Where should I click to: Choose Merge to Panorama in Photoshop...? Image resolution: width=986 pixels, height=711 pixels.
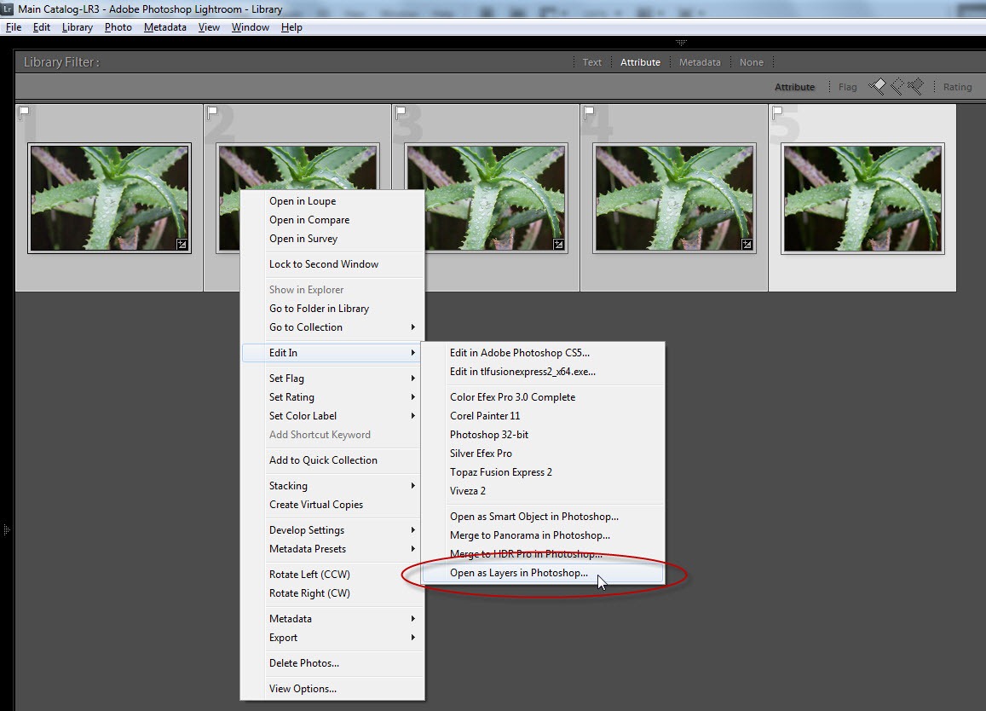[544, 535]
